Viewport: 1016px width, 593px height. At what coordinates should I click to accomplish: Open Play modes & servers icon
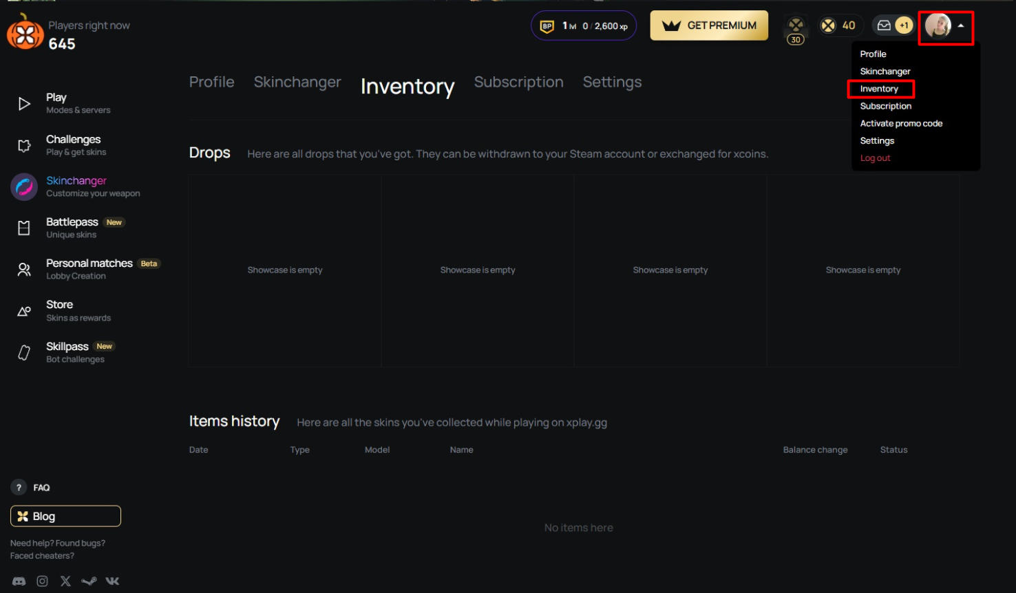click(24, 104)
